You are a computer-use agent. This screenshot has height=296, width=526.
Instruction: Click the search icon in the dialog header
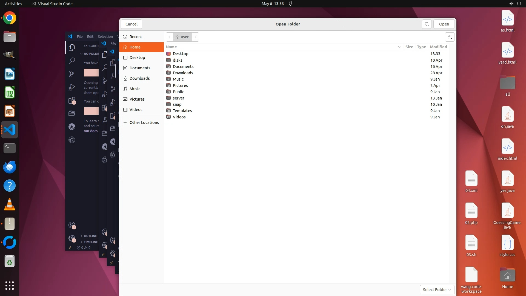tap(427, 24)
